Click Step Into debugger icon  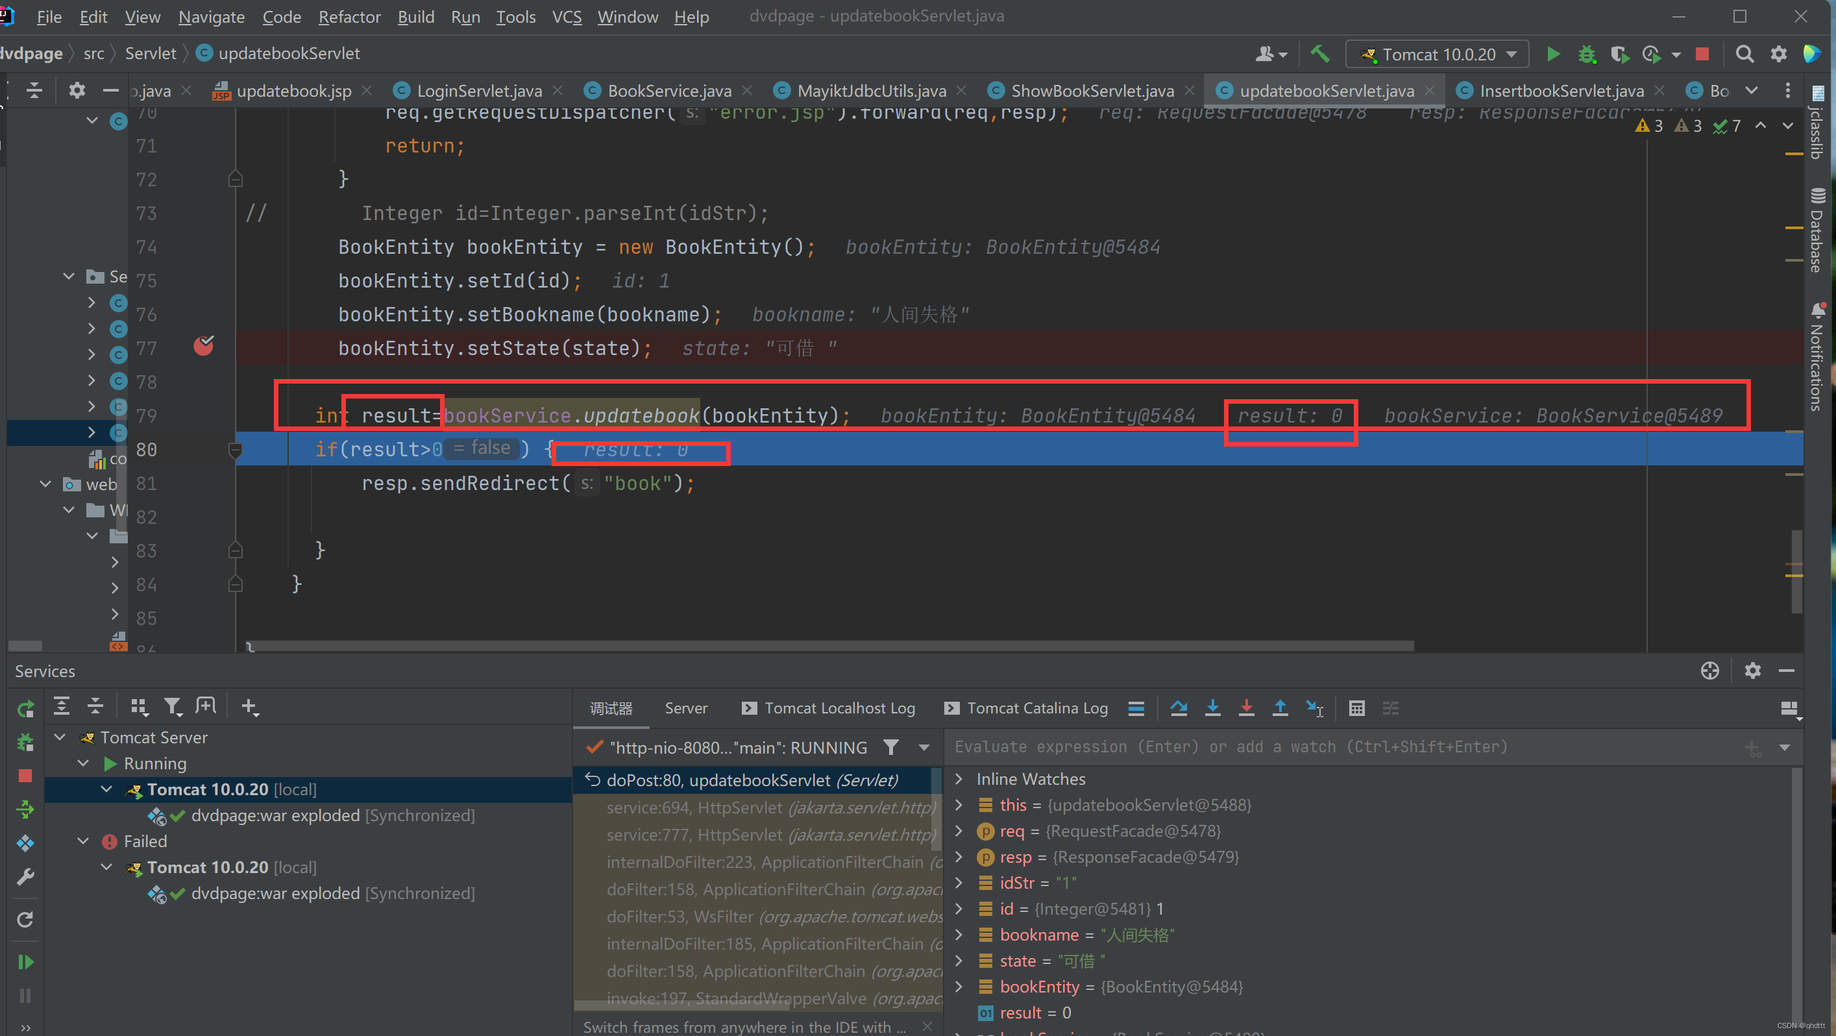point(1212,708)
